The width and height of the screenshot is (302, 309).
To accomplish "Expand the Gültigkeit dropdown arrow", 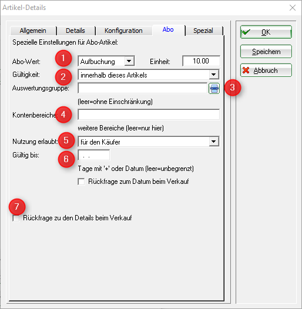I will [x=213, y=75].
